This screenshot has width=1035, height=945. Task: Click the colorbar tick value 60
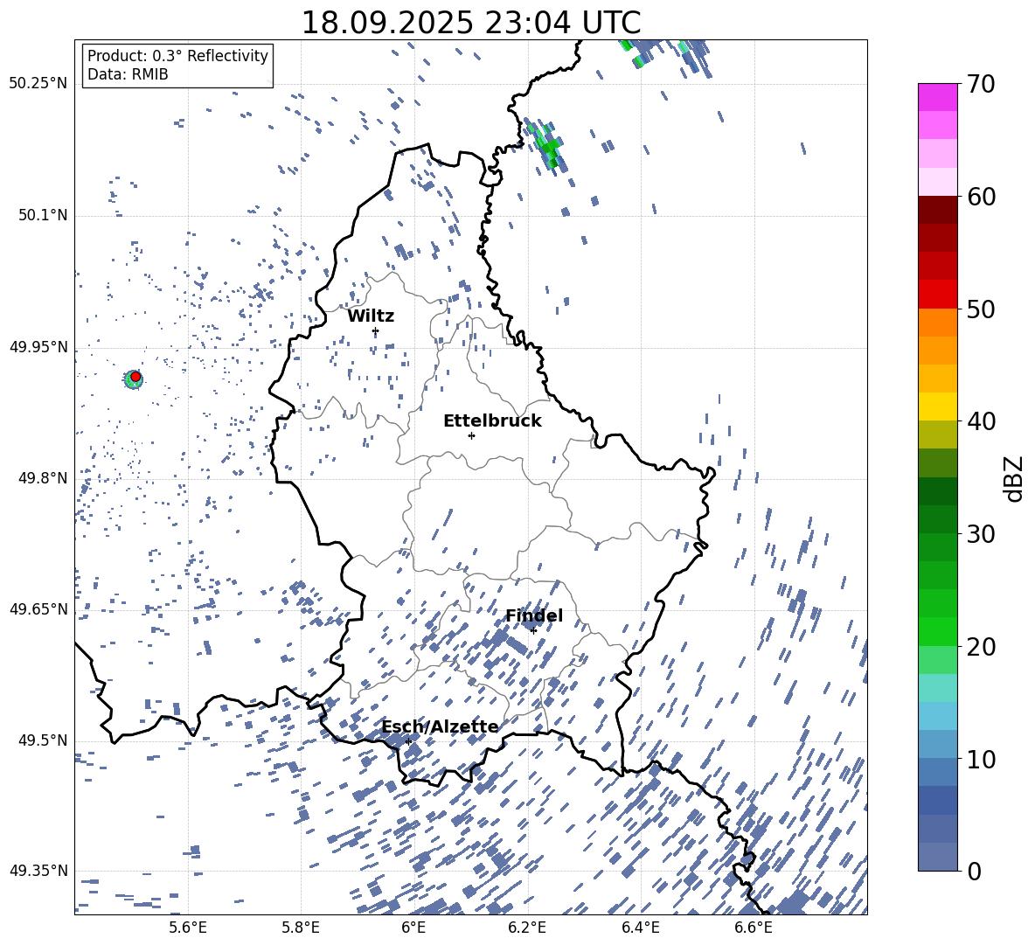(981, 197)
